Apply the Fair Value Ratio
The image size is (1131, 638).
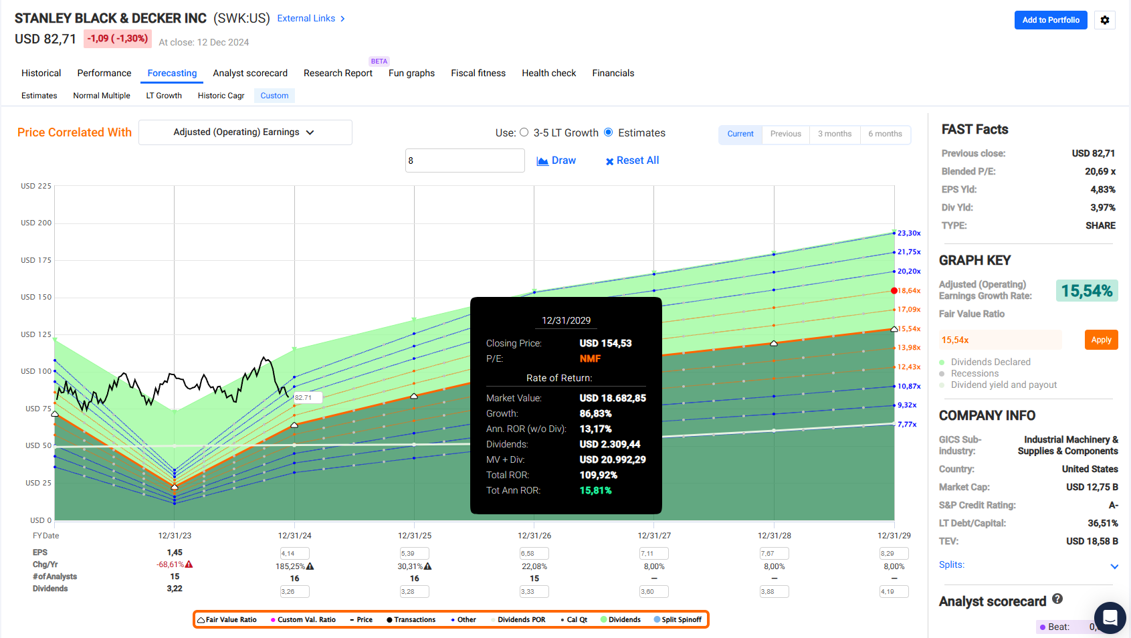tap(1101, 340)
